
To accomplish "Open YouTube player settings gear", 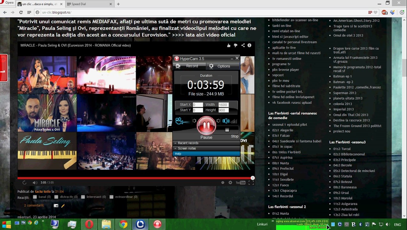I will click(x=230, y=183).
